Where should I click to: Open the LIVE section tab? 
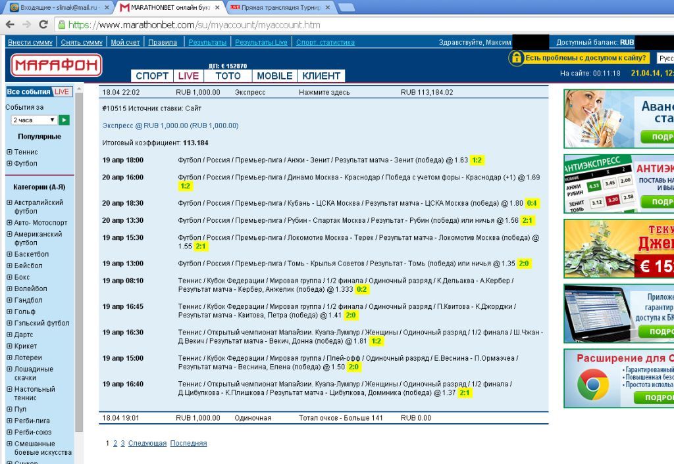coord(188,76)
